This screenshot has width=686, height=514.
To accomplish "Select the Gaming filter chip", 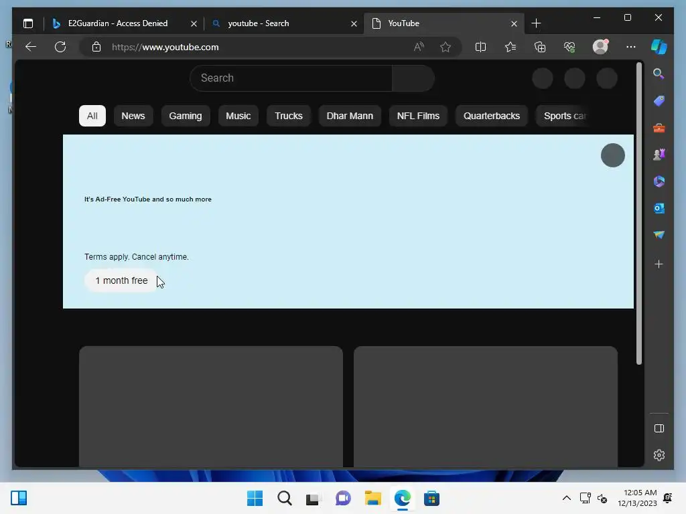I will [x=186, y=116].
